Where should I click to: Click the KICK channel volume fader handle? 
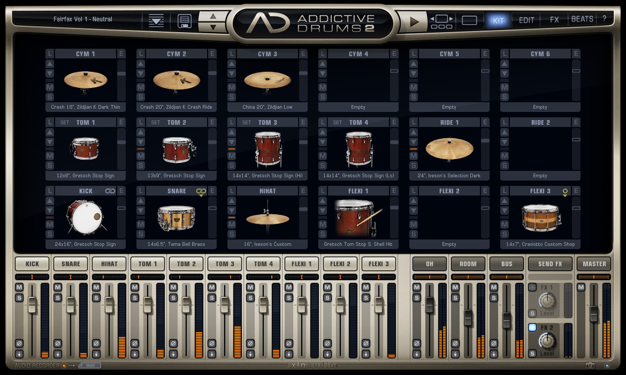point(32,305)
